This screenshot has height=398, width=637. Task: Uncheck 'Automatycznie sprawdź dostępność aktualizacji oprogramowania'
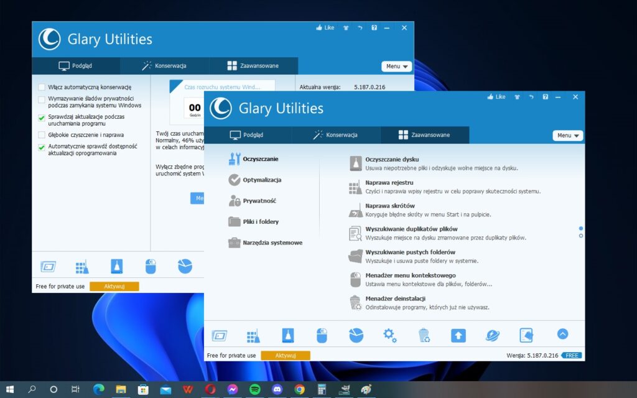(x=42, y=147)
